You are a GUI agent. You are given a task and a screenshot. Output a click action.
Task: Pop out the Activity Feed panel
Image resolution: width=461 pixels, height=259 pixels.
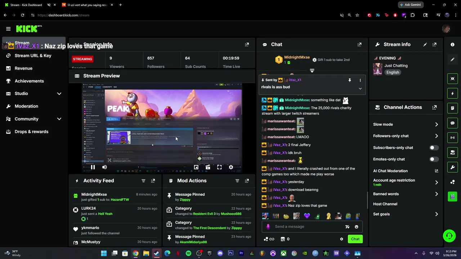point(153,181)
